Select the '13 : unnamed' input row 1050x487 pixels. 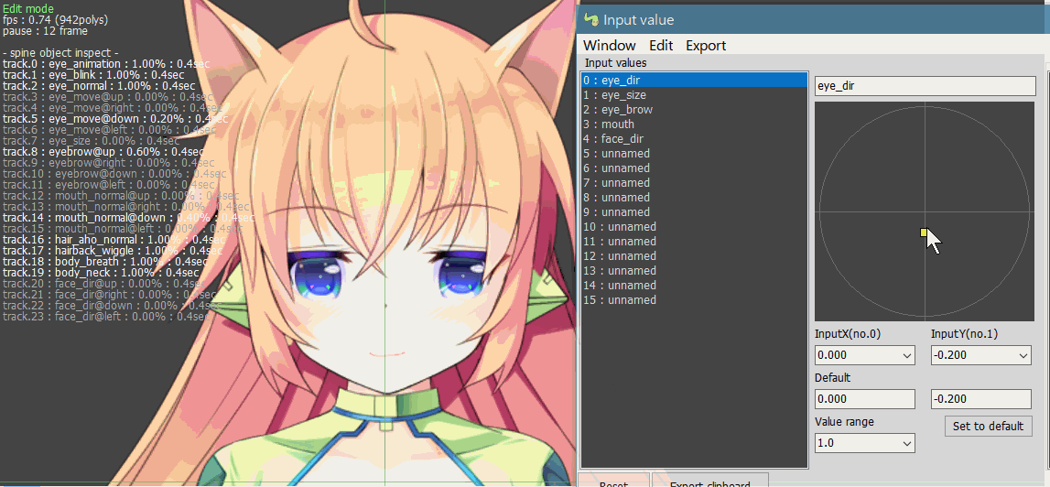pos(695,271)
